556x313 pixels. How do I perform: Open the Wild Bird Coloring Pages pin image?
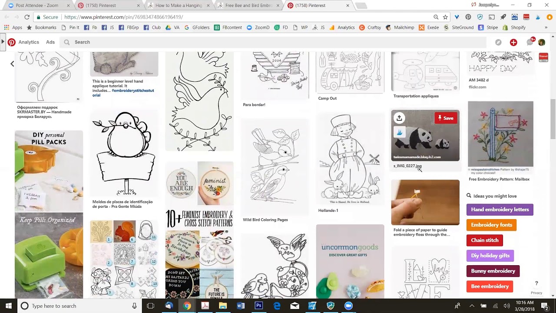coord(275,166)
